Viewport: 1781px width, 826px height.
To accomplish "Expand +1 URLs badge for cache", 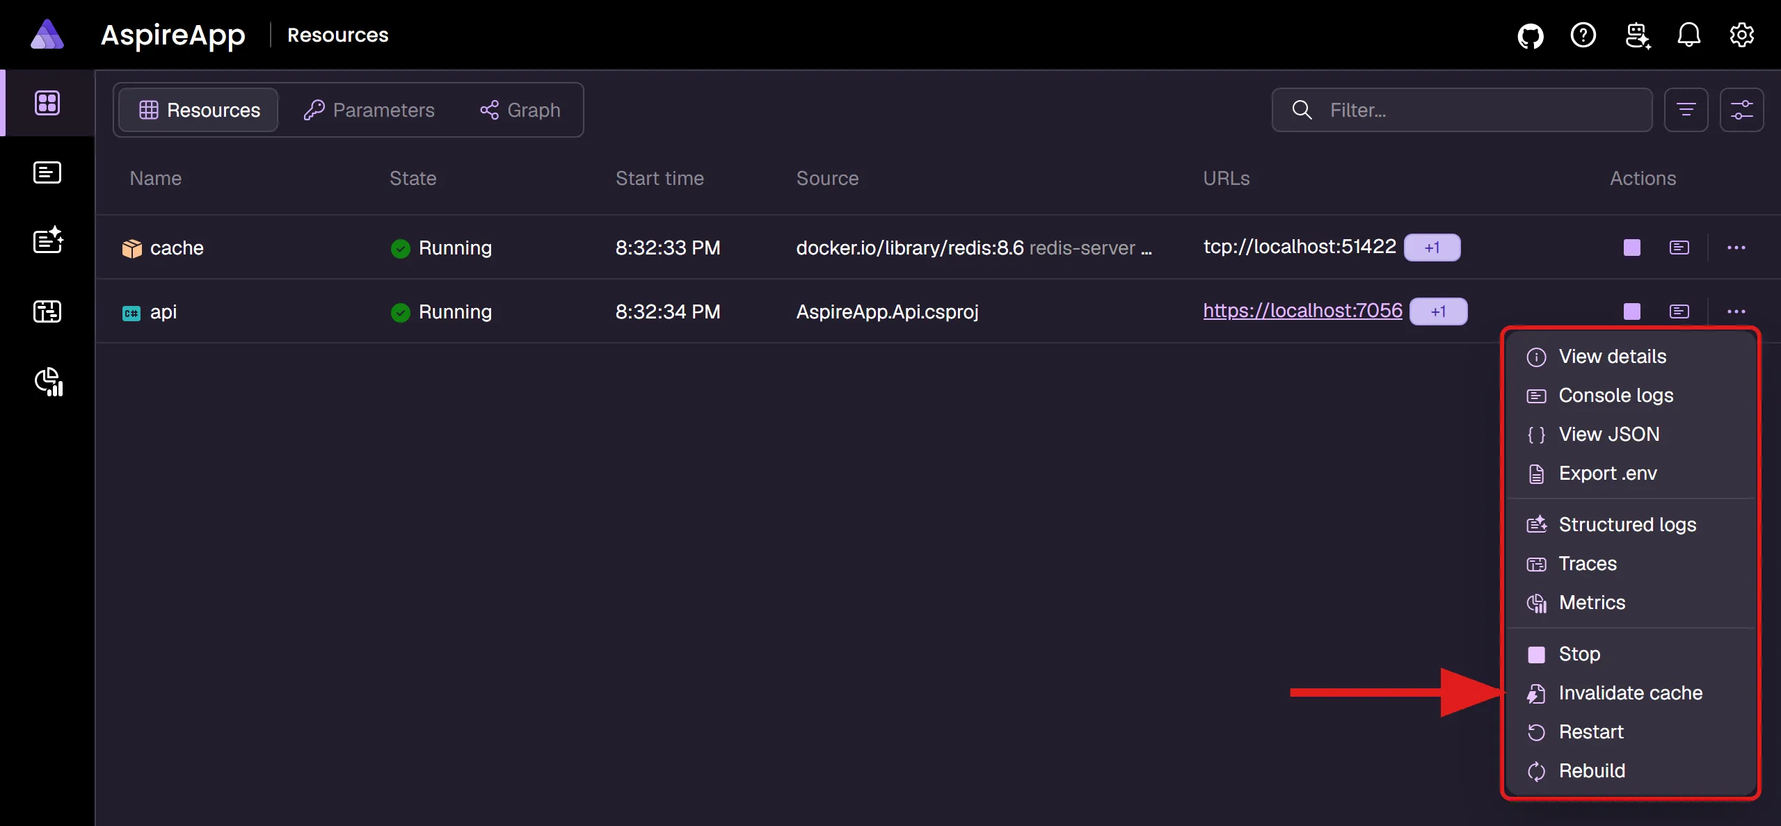I will 1432,248.
